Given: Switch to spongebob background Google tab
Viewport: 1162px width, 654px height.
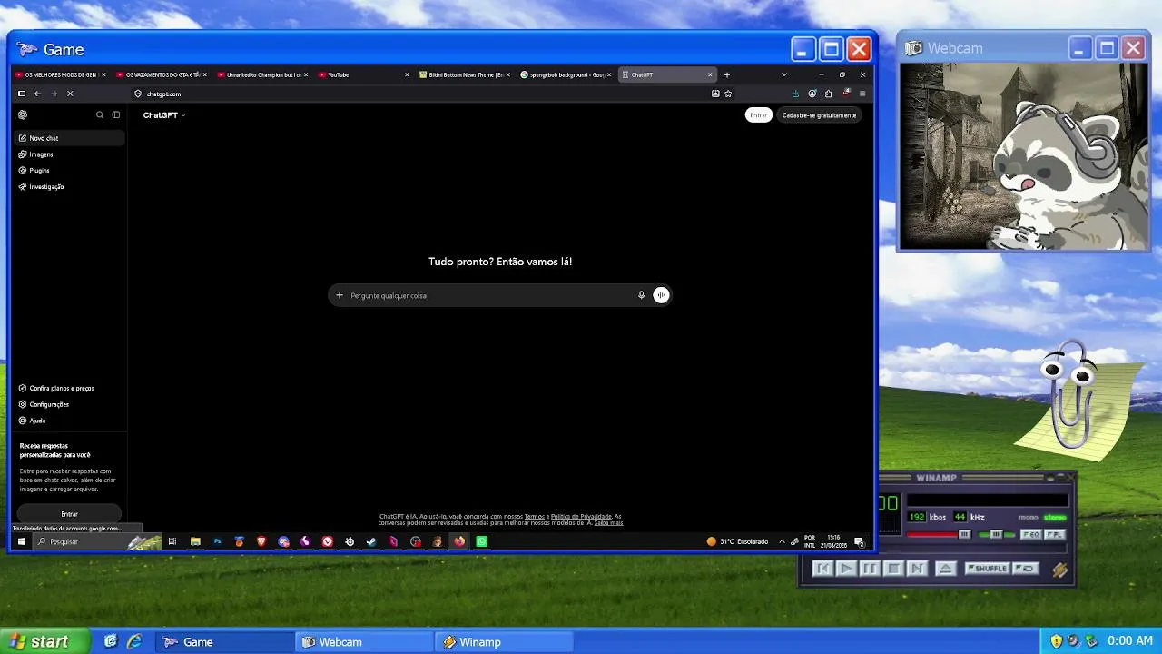Looking at the screenshot, I should (566, 74).
